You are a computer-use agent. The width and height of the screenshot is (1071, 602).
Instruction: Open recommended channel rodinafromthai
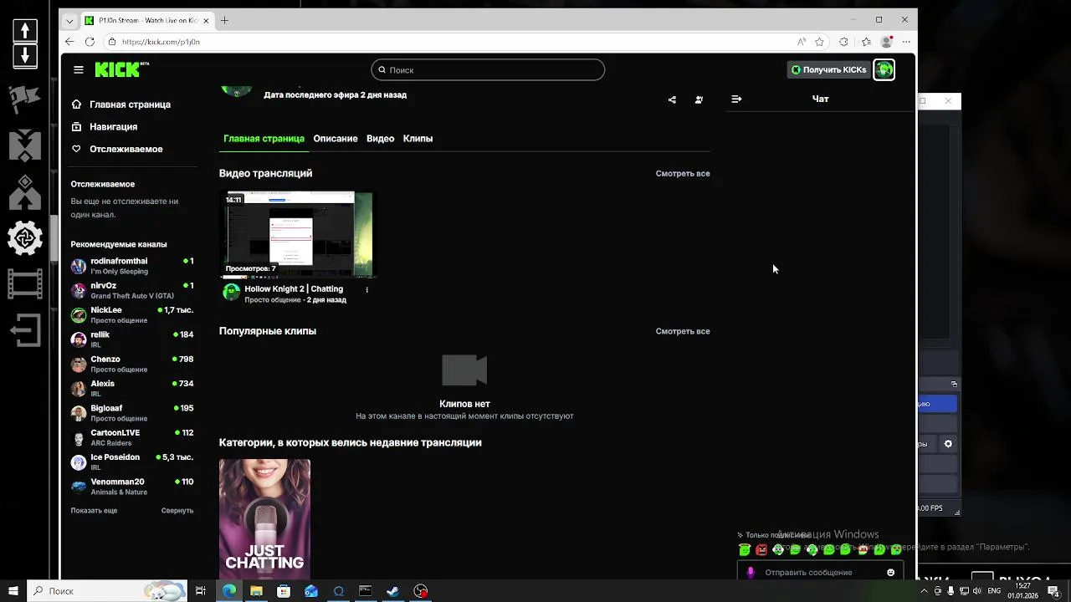coord(132,266)
